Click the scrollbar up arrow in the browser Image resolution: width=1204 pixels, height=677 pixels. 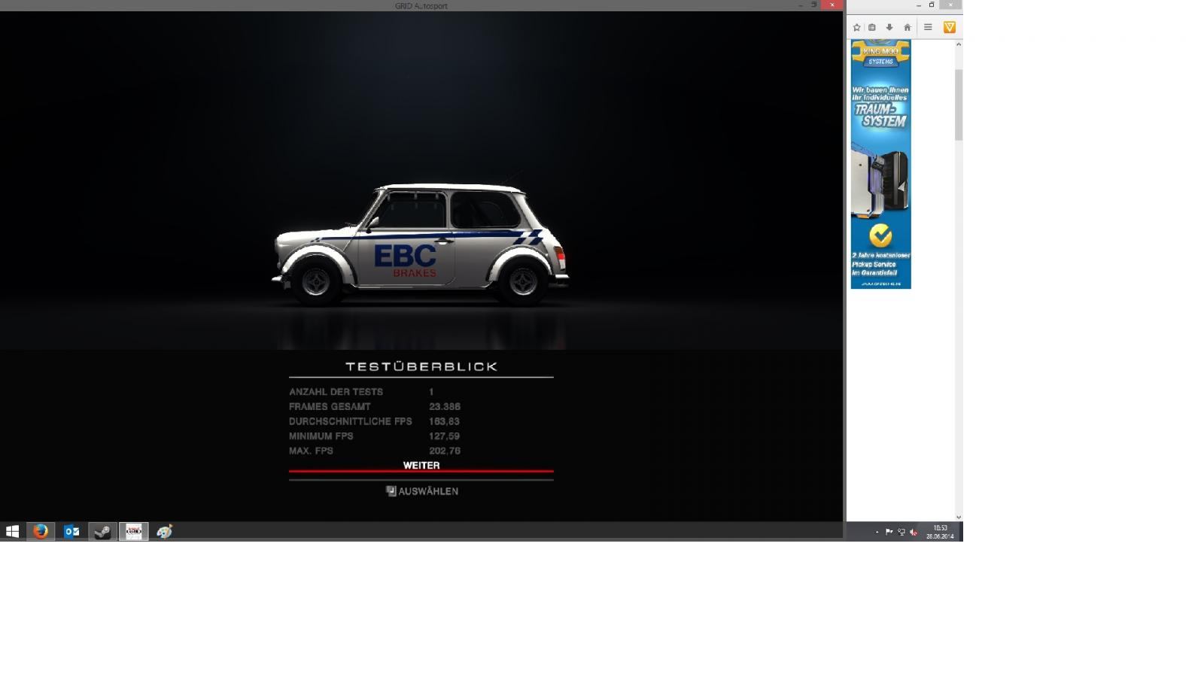tap(959, 44)
